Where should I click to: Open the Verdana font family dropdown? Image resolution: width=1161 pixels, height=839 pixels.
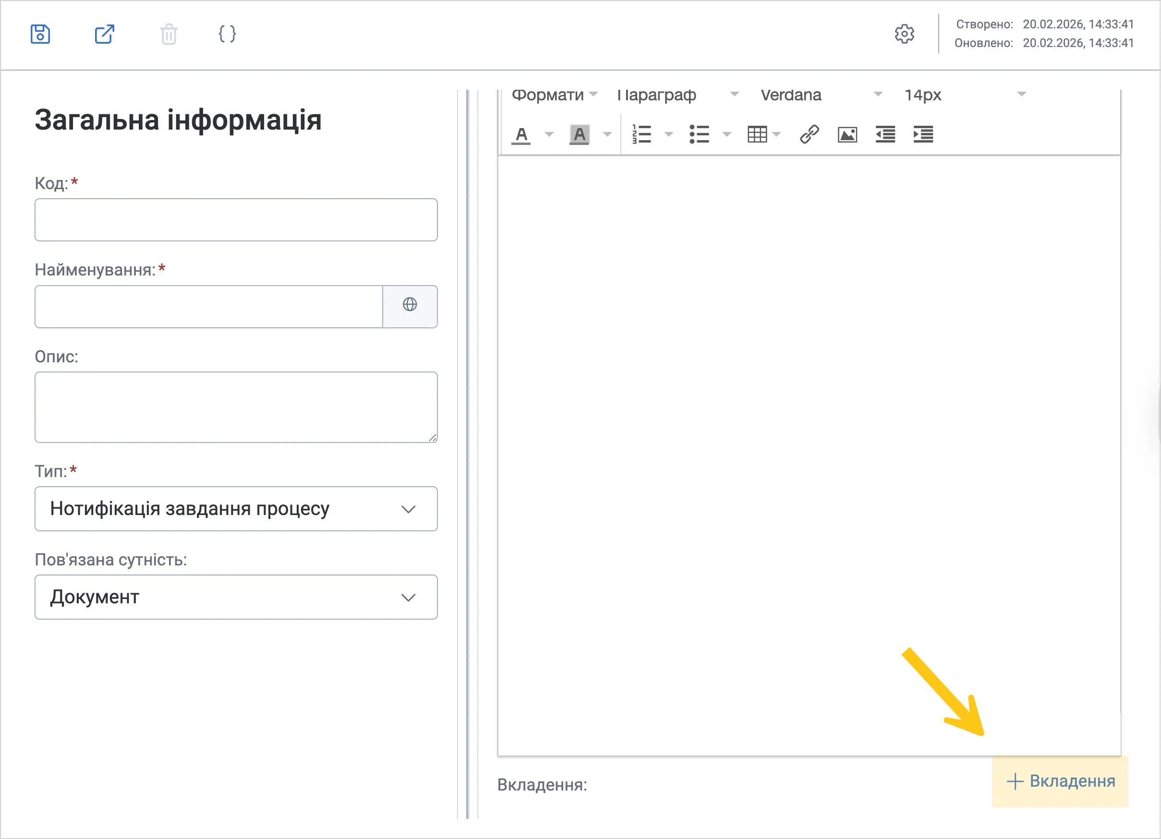pos(822,95)
